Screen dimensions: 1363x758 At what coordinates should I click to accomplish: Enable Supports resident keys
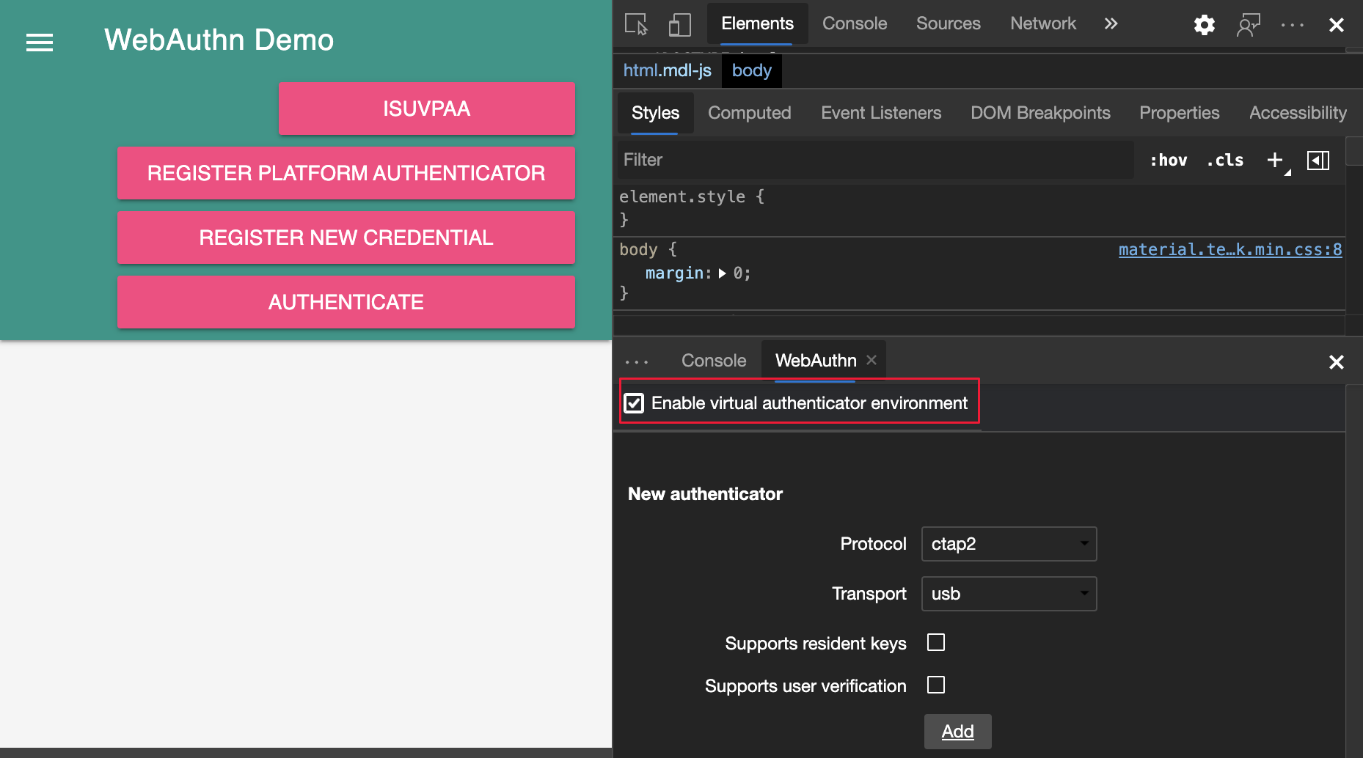point(935,642)
